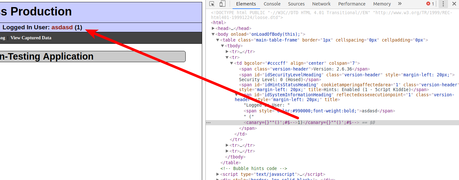Activate the inspect element picker icon
Screen dimensions: 459x180
pos(212,4)
